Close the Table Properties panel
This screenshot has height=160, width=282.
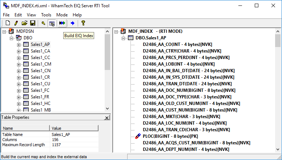tap(107, 118)
